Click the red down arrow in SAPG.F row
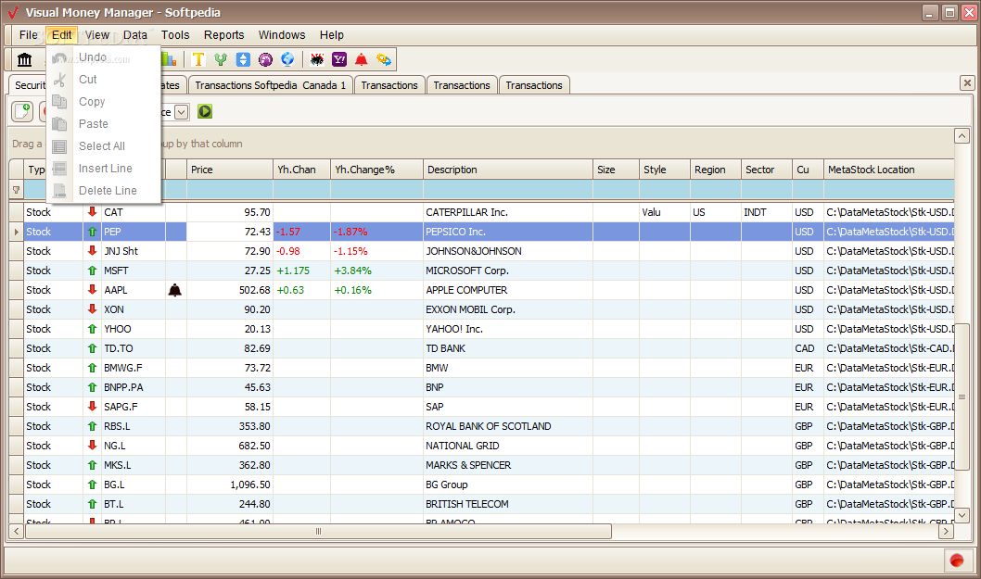 (x=92, y=407)
